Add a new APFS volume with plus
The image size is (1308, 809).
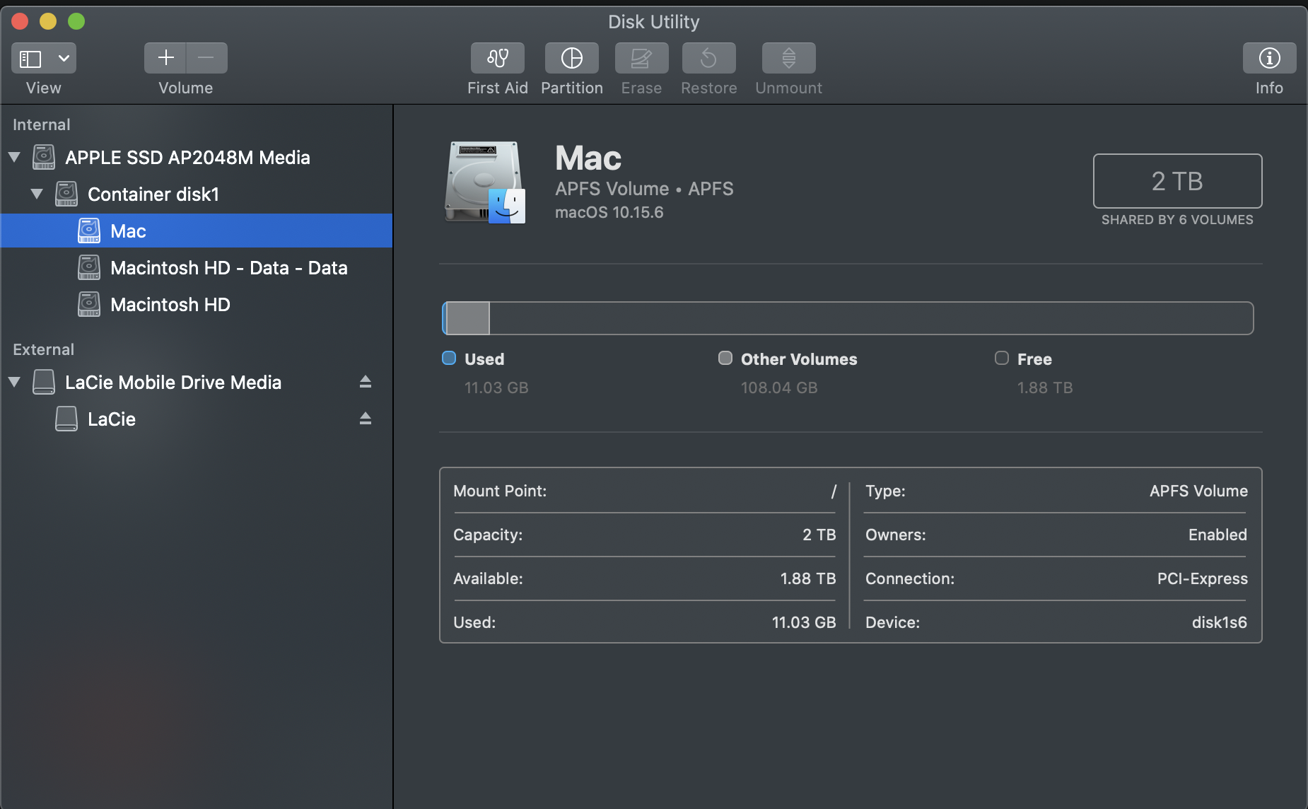coord(165,58)
